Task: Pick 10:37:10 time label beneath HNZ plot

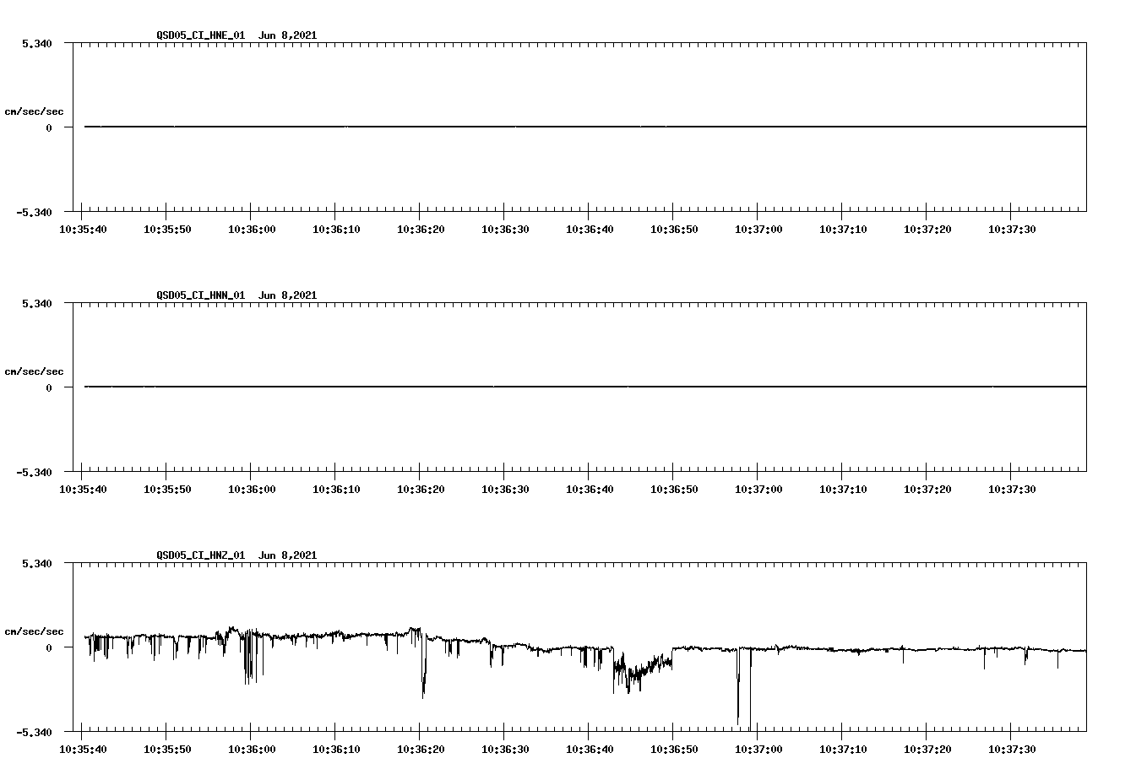Action: click(843, 750)
